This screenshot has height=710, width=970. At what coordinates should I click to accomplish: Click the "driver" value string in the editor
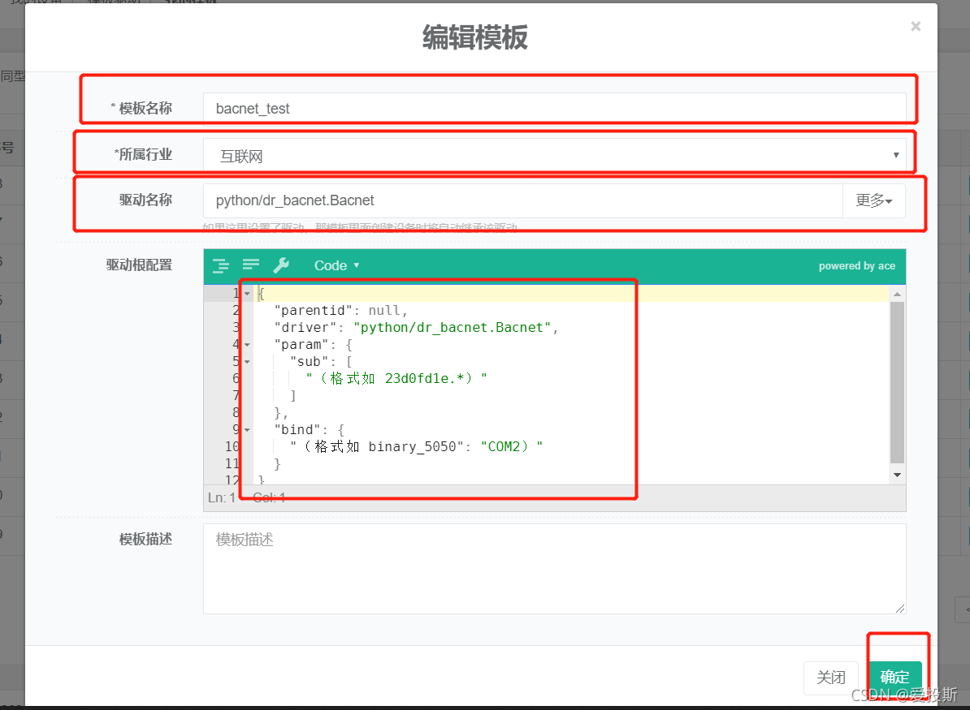click(x=455, y=328)
